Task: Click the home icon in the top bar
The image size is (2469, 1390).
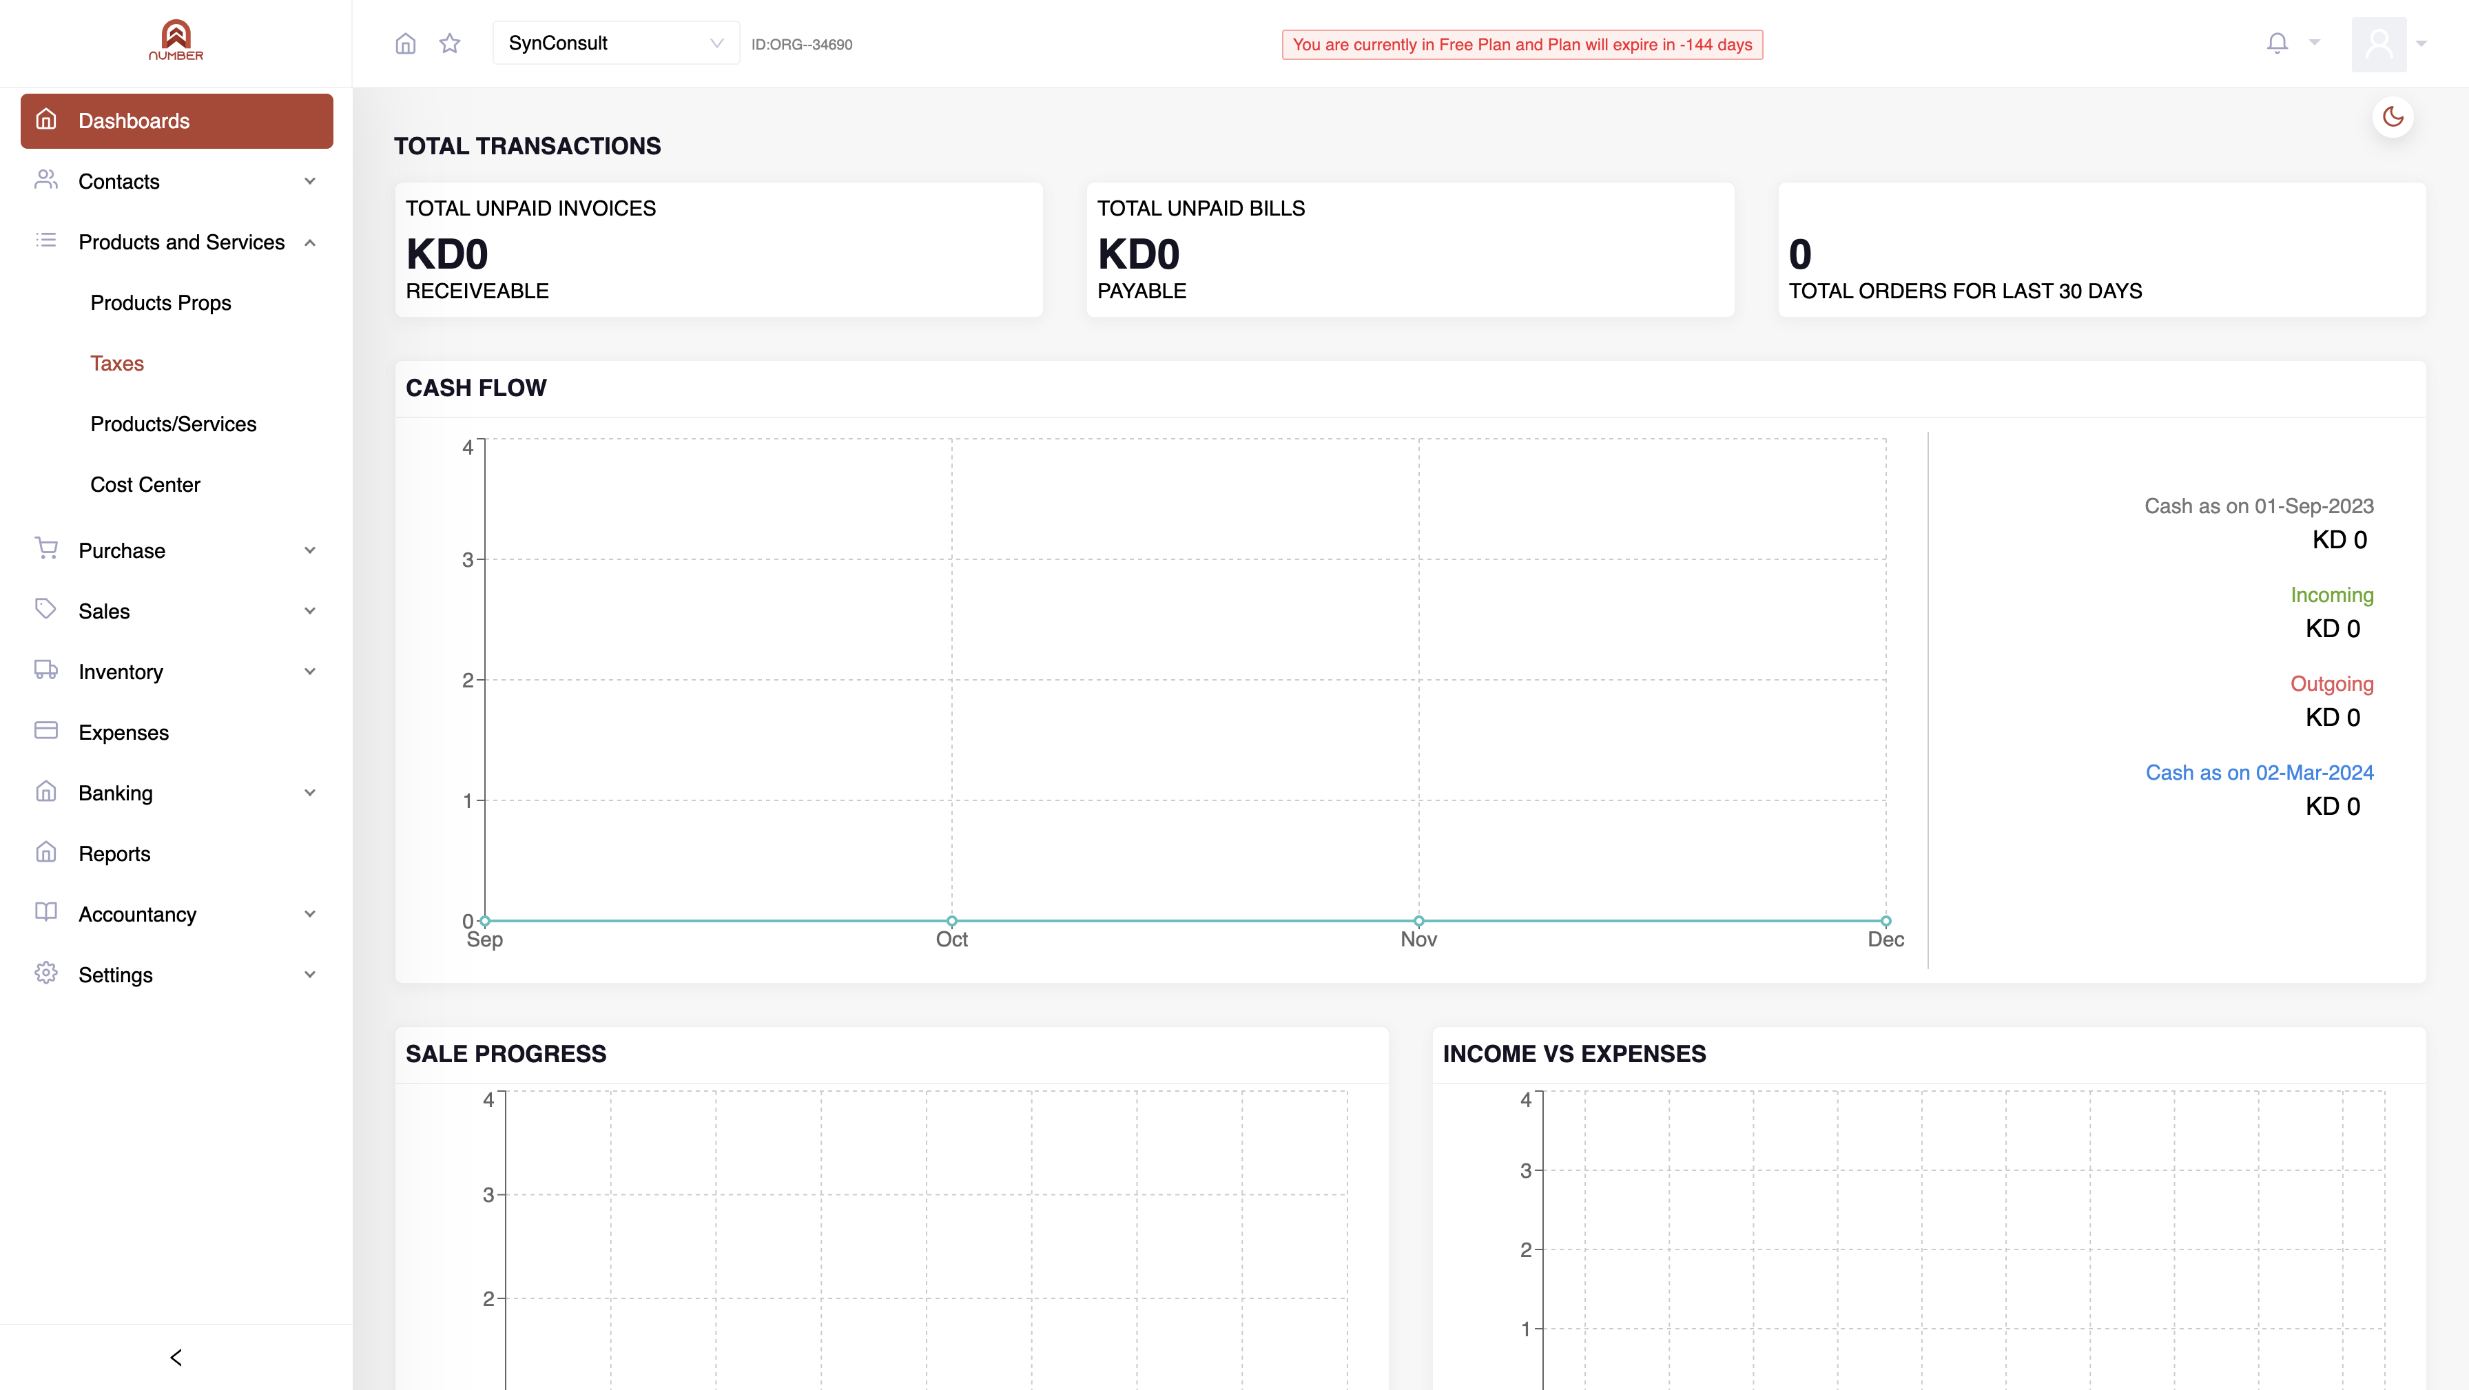Action: coord(406,43)
